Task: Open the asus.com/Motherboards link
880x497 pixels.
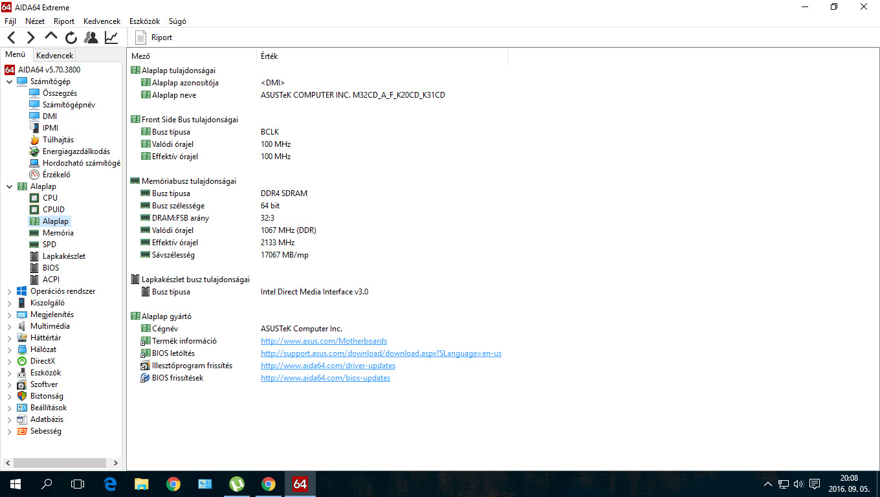Action: (324, 341)
